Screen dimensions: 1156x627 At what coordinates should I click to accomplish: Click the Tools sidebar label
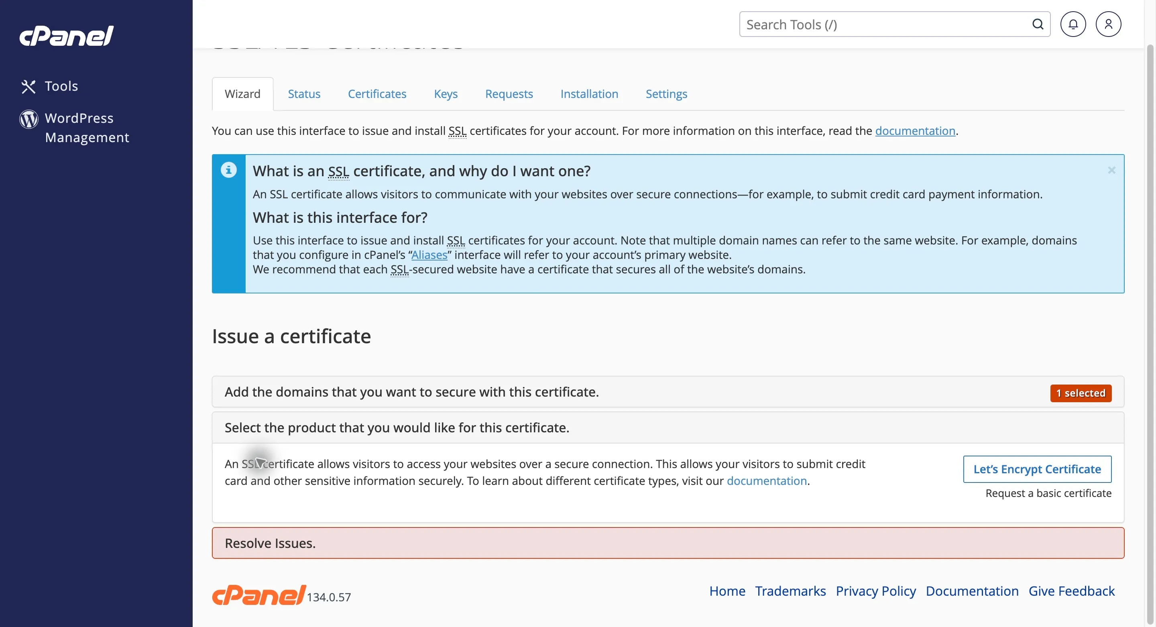point(61,86)
